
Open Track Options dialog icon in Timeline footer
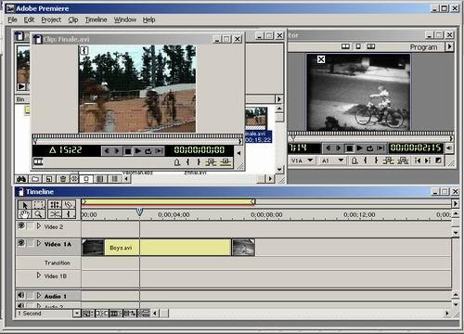tap(87, 314)
